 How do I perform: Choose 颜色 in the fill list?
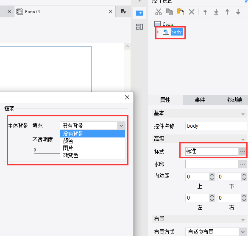[92, 141]
